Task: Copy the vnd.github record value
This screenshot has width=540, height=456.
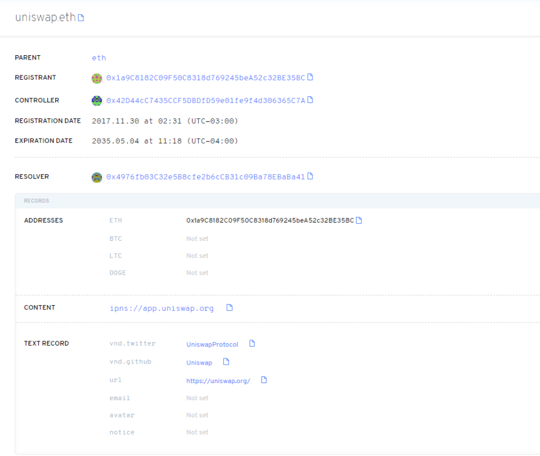Action: (x=226, y=362)
